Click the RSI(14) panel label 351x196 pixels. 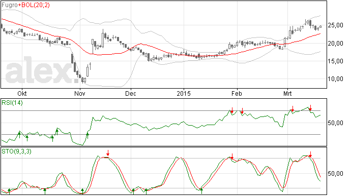(x=12, y=103)
